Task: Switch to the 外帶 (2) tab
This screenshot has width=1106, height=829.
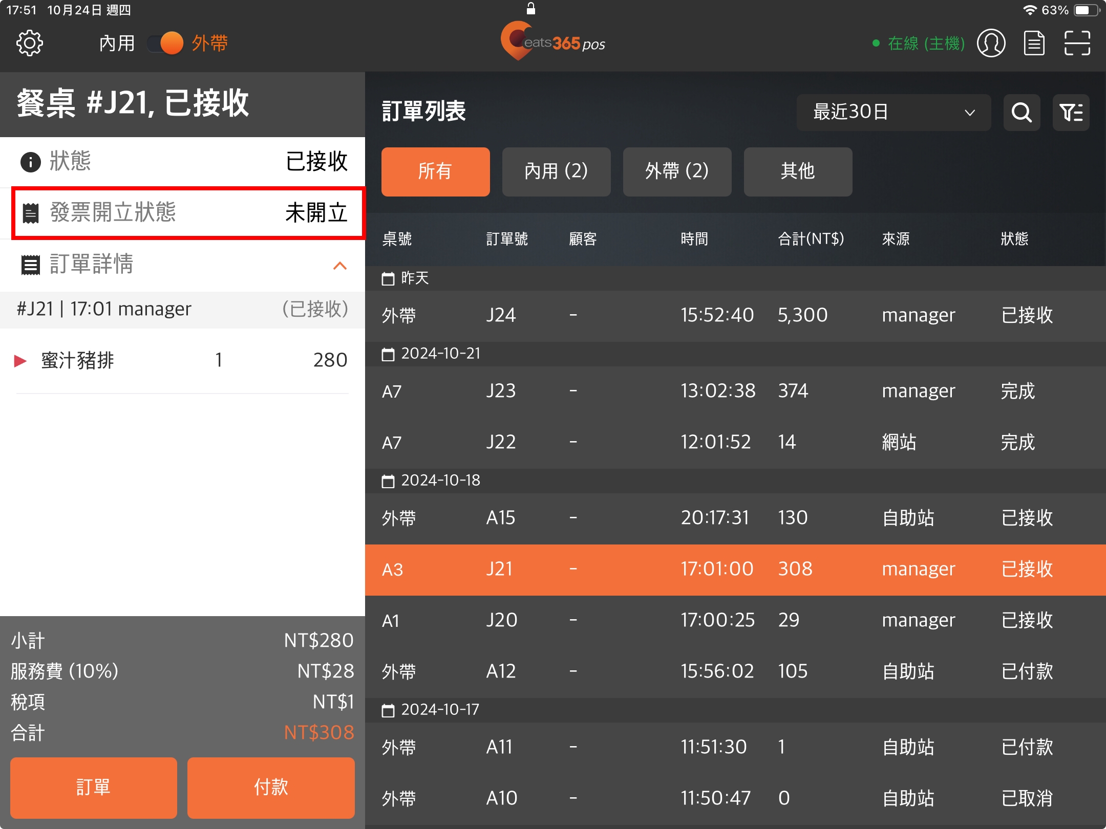Action: pos(677,171)
